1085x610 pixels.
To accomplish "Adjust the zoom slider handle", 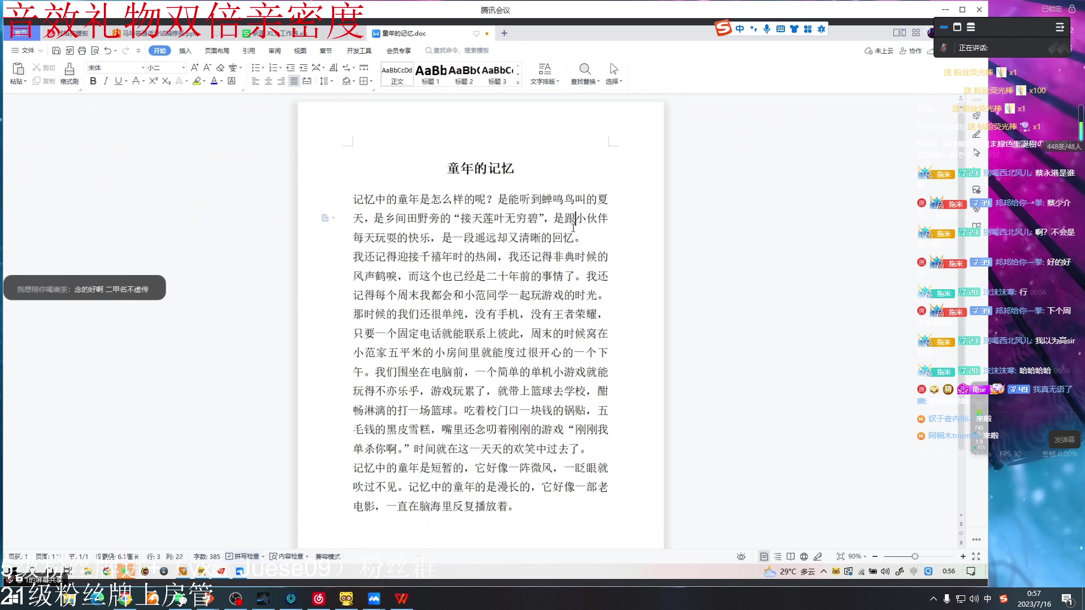I will pyautogui.click(x=915, y=556).
